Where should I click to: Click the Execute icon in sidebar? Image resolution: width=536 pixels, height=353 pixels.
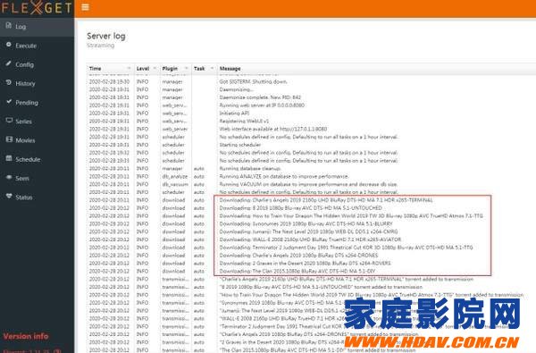[x=9, y=45]
